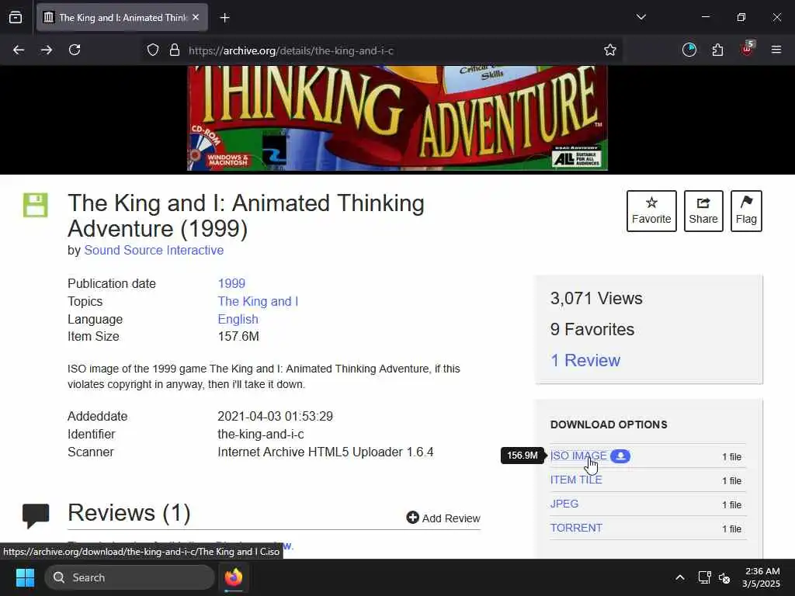Click the 3,071 Views text

pos(596,298)
